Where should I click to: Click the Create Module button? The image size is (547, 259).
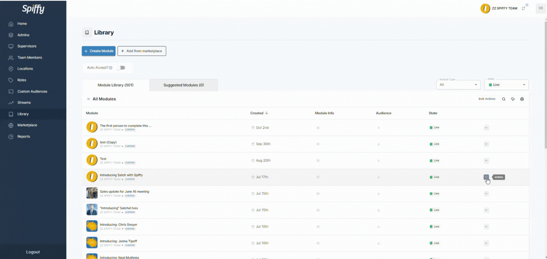pyautogui.click(x=99, y=51)
